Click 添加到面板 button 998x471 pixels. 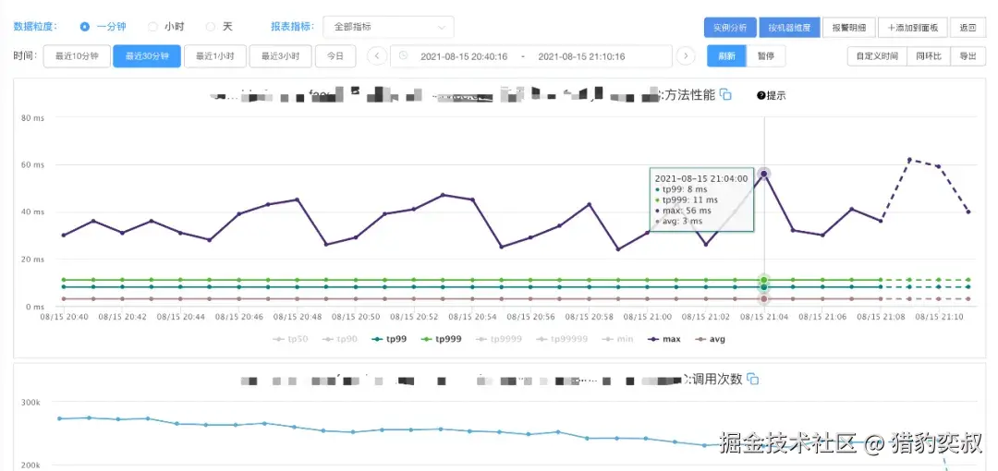point(913,28)
